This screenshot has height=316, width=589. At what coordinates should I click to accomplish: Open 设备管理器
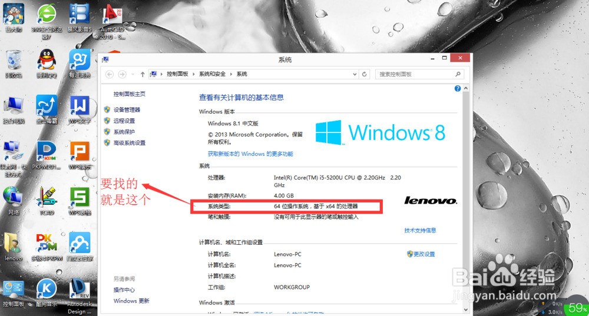coord(127,109)
